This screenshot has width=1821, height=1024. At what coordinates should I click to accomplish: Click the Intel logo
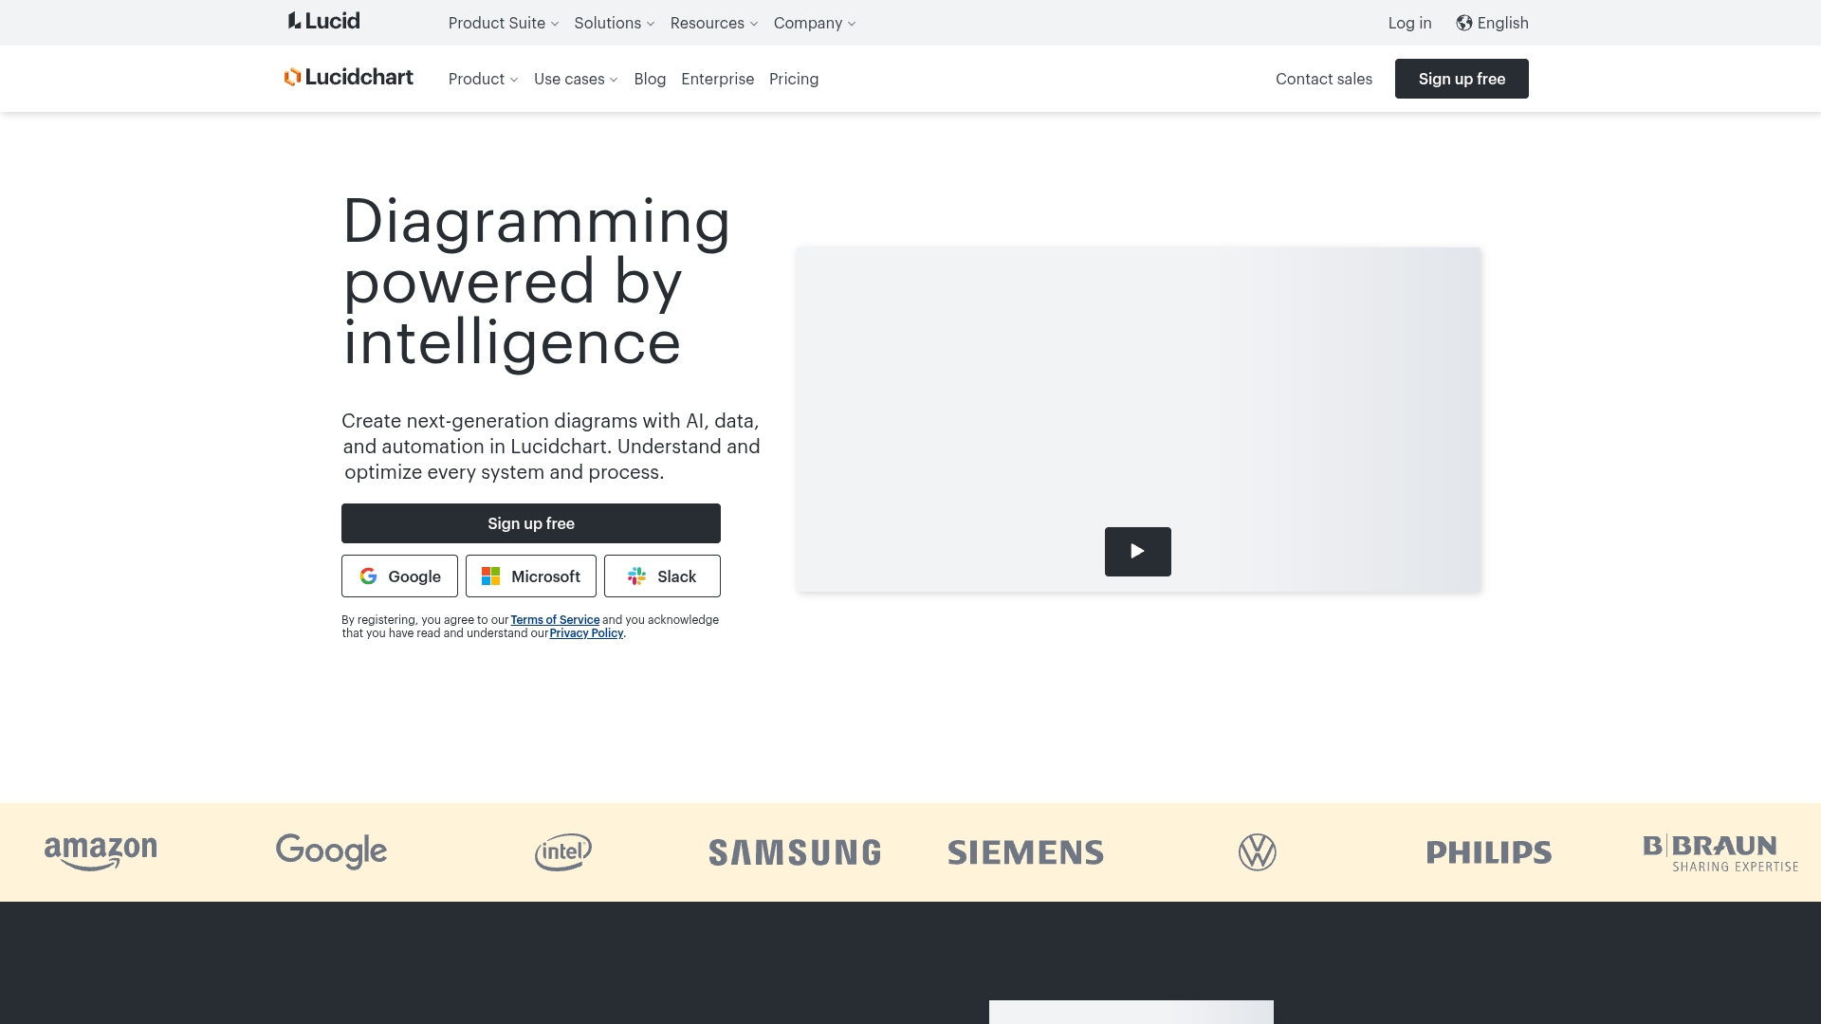(x=563, y=852)
